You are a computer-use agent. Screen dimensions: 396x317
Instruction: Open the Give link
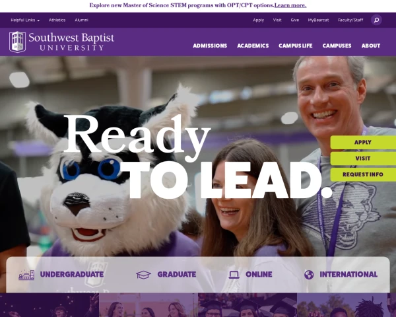point(295,20)
